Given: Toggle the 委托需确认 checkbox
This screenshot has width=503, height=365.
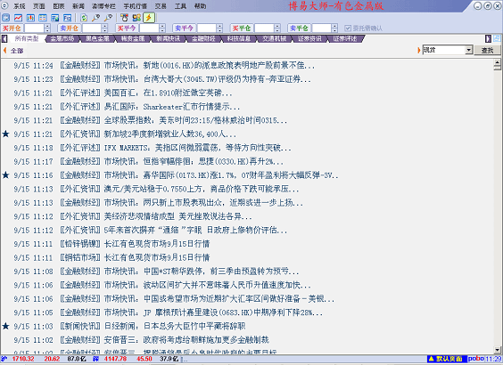Looking at the screenshot, I should pyautogui.click(x=348, y=28).
